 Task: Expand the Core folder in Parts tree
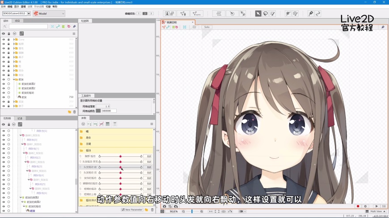click(x=14, y=39)
